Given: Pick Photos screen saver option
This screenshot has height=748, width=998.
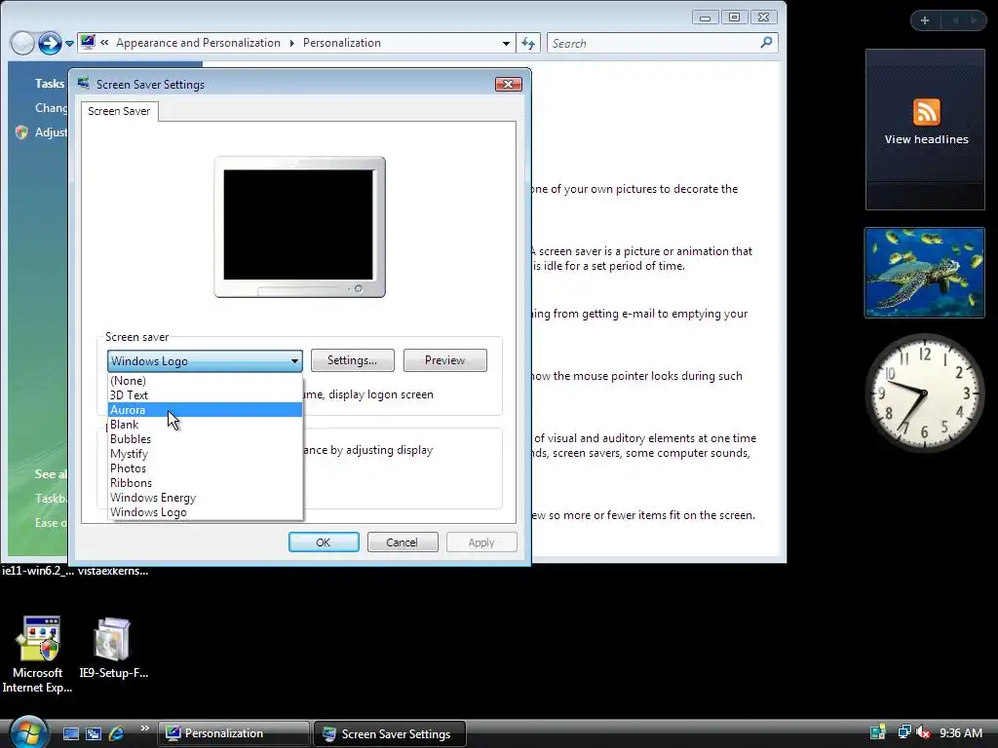Looking at the screenshot, I should 205,468.
